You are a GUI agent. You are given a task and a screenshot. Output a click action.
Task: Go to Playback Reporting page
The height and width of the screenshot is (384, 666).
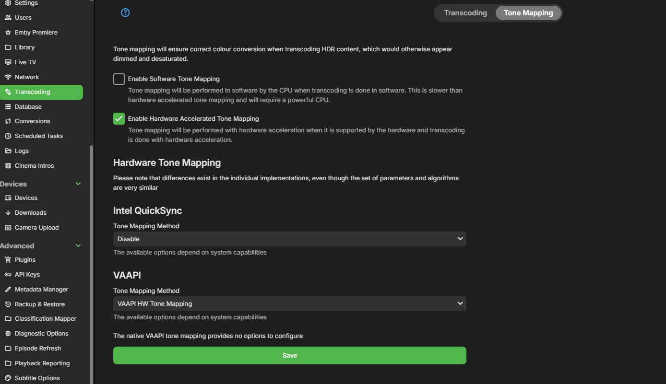[x=42, y=363]
